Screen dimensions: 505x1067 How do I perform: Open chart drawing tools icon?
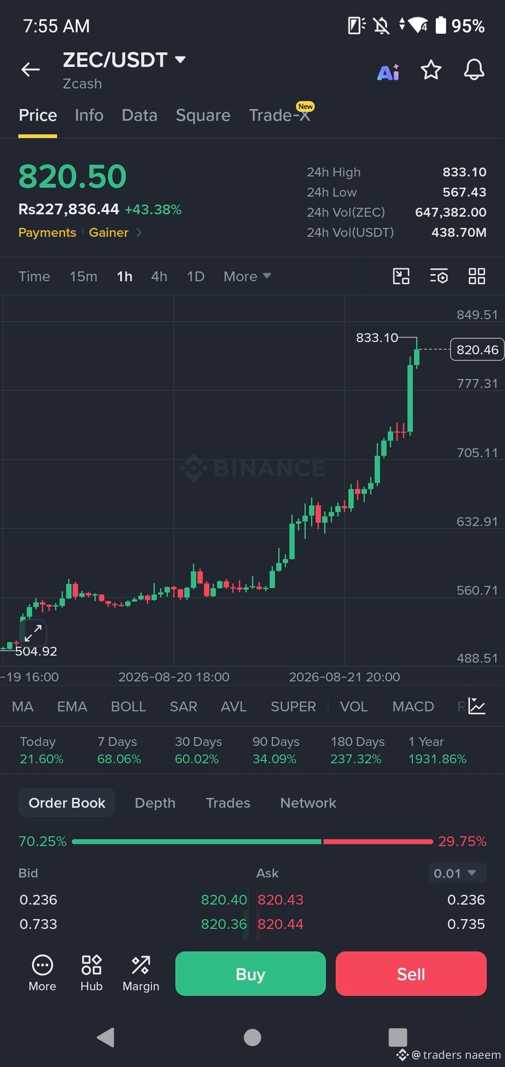click(x=401, y=276)
